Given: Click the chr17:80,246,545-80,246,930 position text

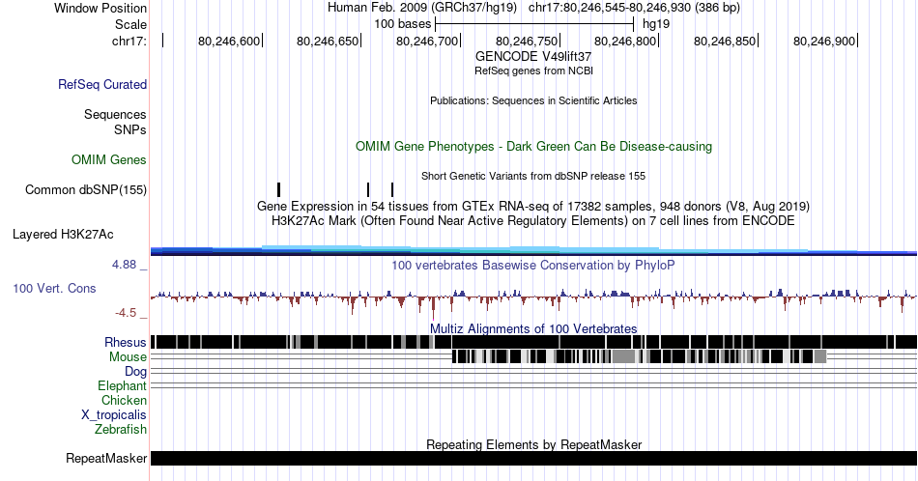Looking at the screenshot, I should [x=634, y=8].
